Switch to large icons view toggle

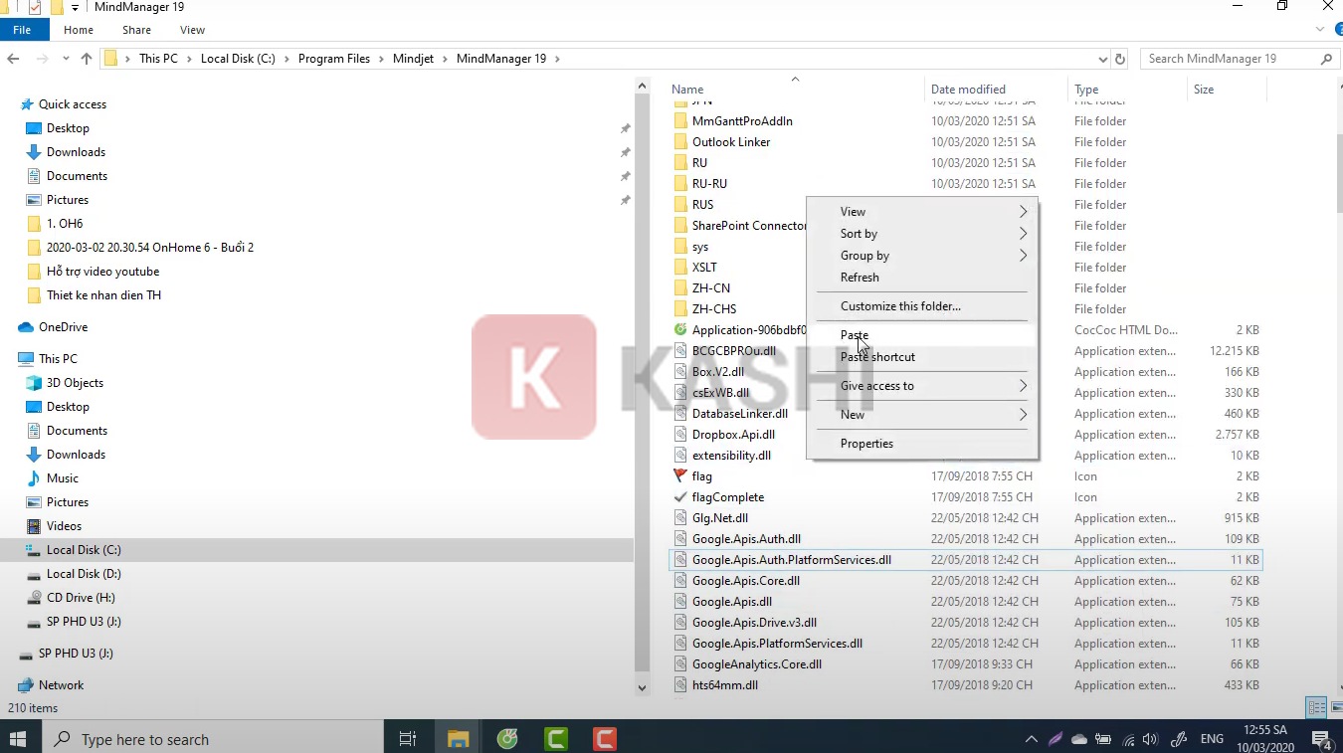(1337, 708)
